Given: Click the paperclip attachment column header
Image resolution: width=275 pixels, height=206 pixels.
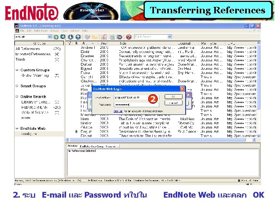Looking at the screenshot, I should (x=76, y=43).
